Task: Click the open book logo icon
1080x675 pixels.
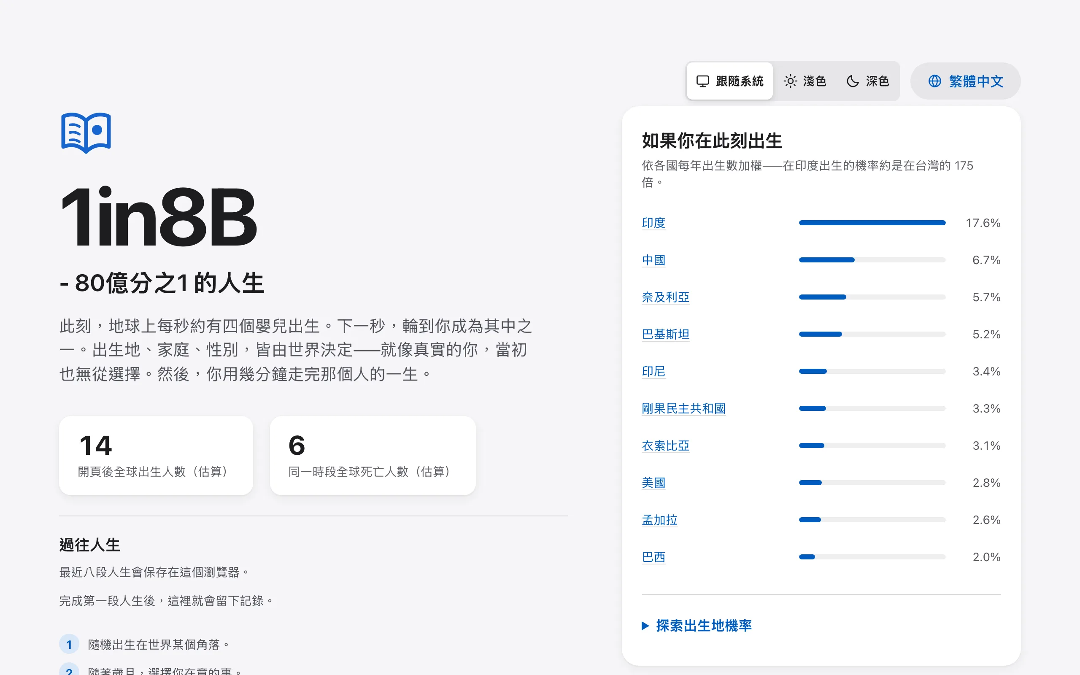Action: pyautogui.click(x=86, y=132)
